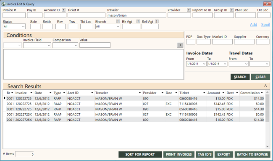This screenshot has width=273, height=161.
Task: Filter the Provider column header dropdown
Action: pyautogui.click(x=162, y=93)
